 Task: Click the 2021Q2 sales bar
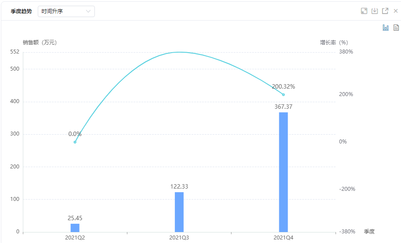[x=75, y=228]
